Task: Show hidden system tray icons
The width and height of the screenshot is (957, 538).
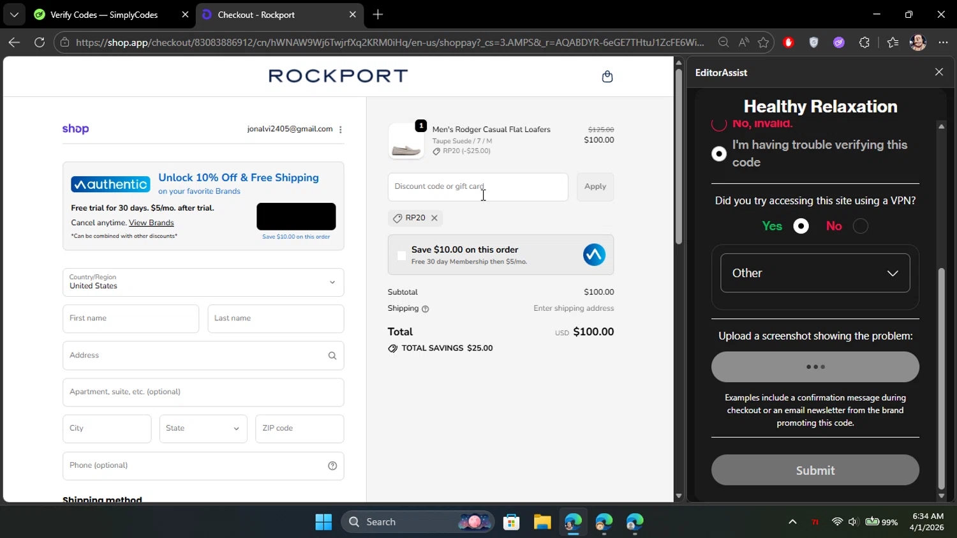Action: [792, 522]
